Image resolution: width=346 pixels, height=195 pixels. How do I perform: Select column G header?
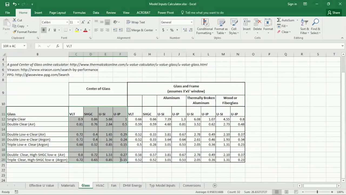tap(135, 54)
